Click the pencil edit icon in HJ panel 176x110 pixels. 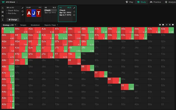click(x=74, y=8)
